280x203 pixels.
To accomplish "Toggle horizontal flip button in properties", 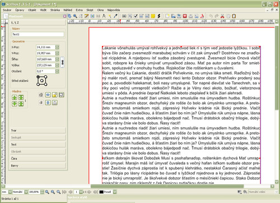I will click(x=48, y=95).
